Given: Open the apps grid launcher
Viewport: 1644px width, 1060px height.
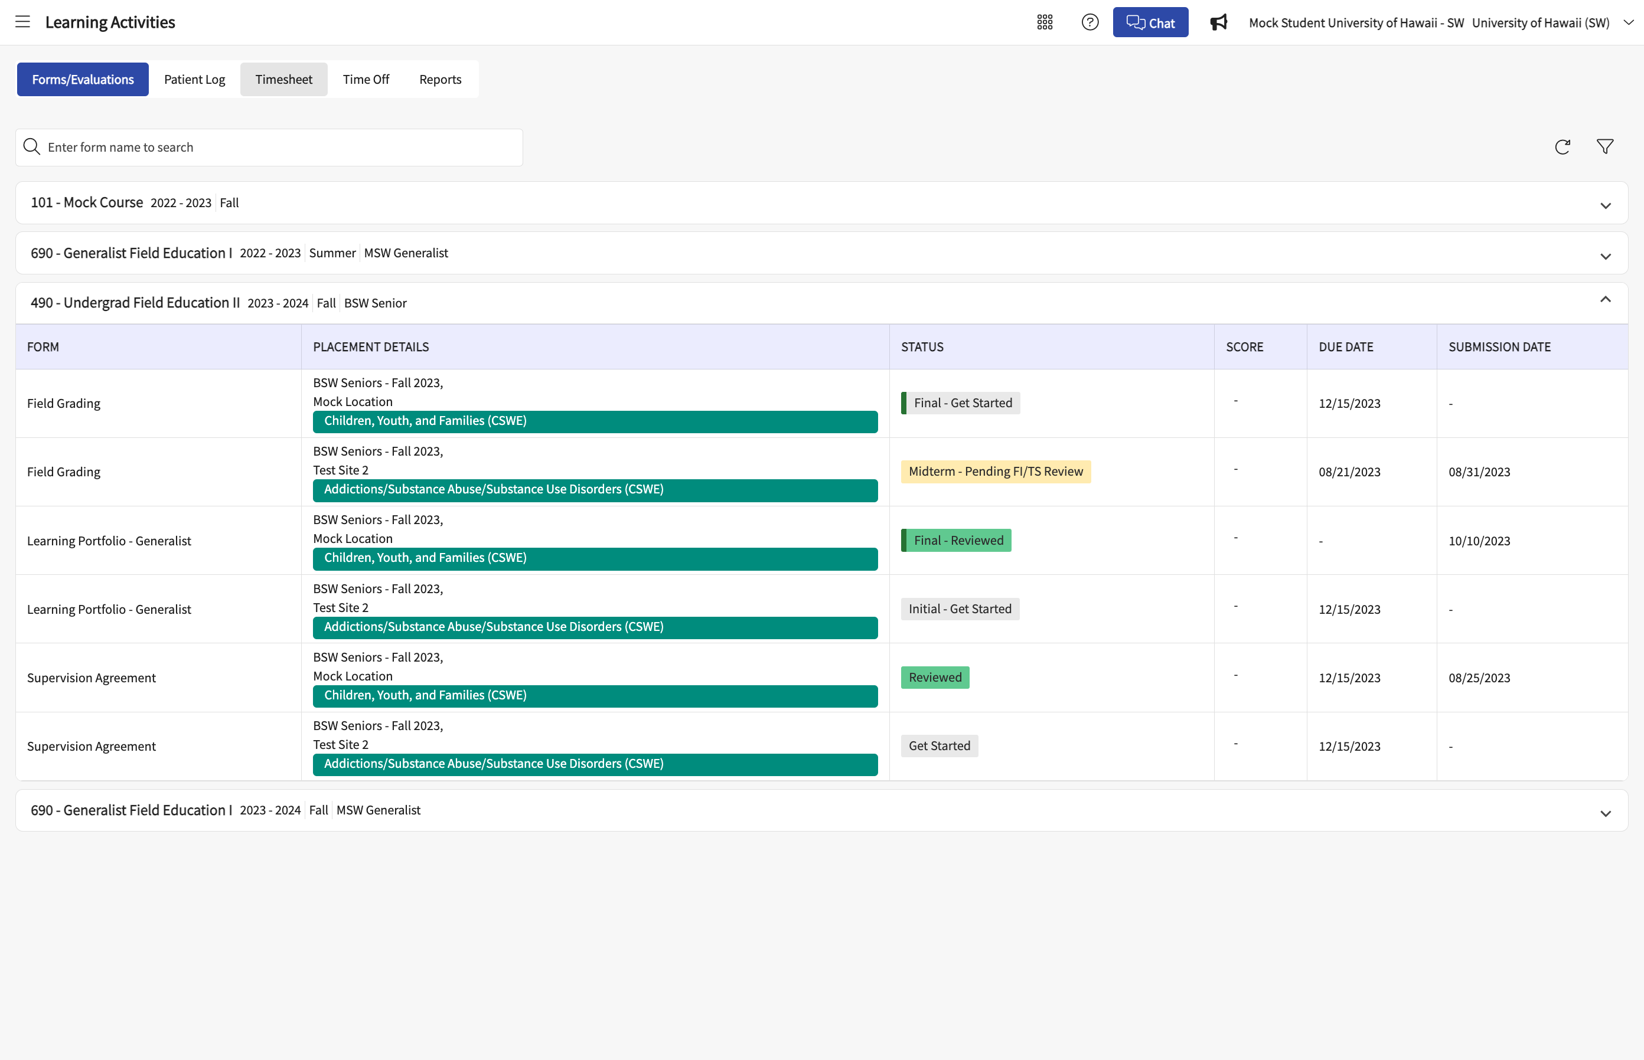Looking at the screenshot, I should tap(1044, 22).
